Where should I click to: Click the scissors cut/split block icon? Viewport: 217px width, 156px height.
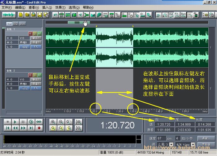click(x=61, y=15)
